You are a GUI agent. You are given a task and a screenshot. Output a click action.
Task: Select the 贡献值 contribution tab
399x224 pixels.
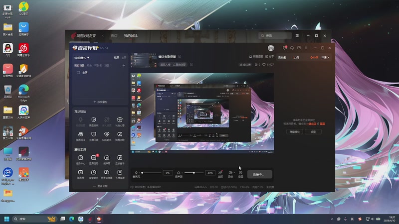(282, 57)
